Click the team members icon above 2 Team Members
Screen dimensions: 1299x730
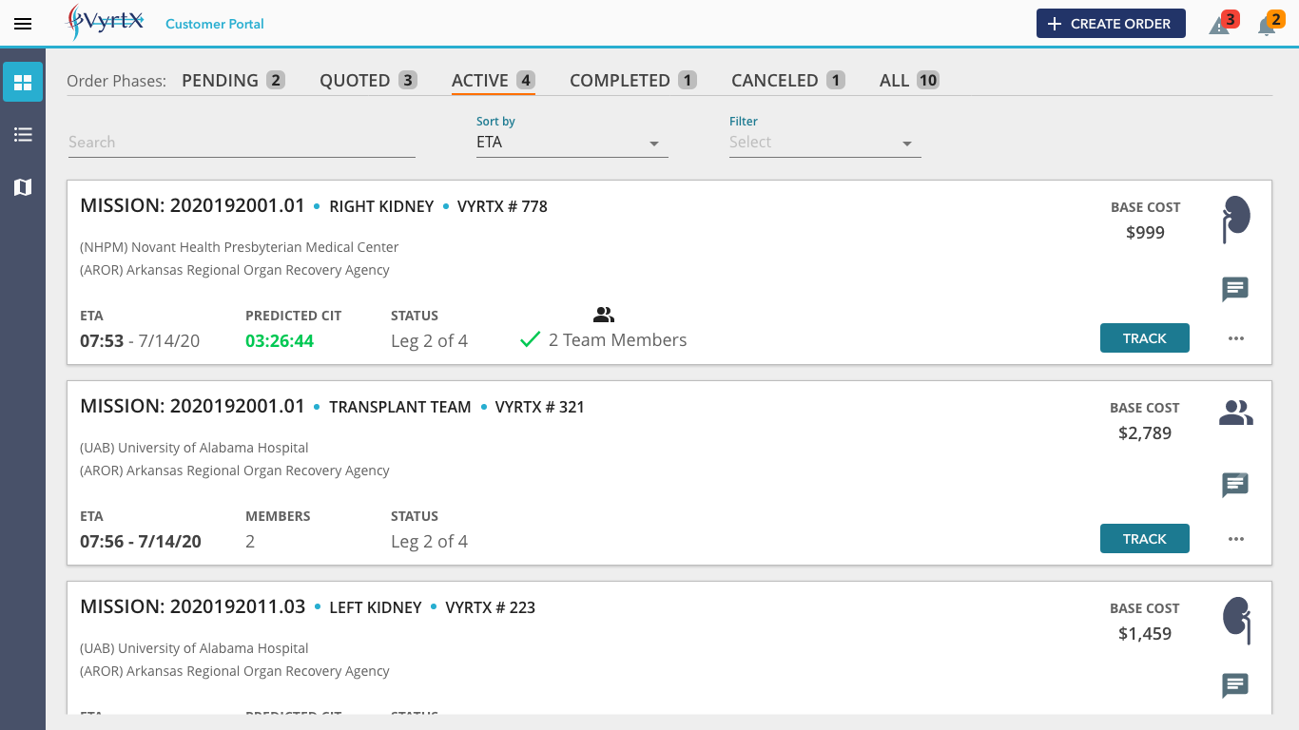[604, 315]
